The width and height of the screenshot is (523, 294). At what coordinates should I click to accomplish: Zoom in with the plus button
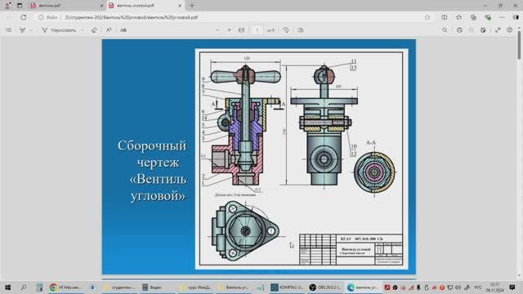coord(229,30)
